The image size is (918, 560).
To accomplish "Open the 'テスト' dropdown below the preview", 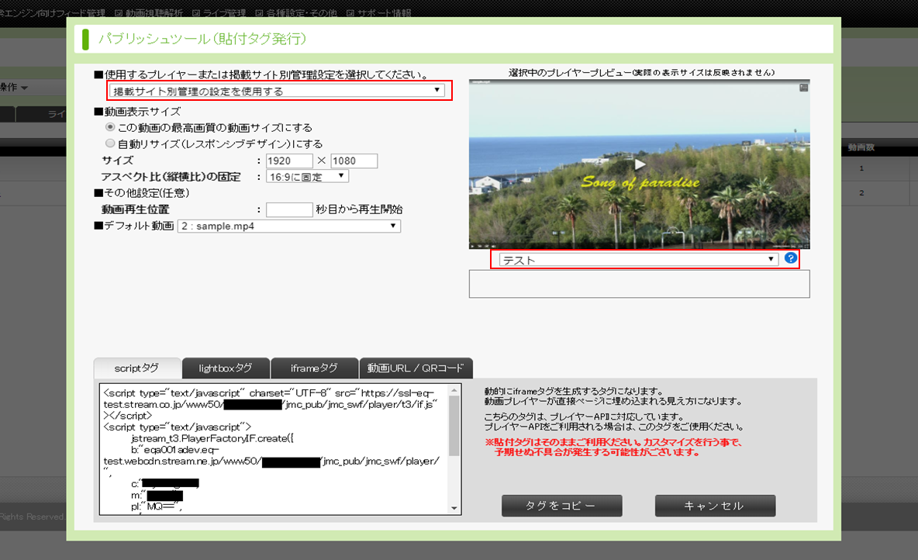I will 638,260.
